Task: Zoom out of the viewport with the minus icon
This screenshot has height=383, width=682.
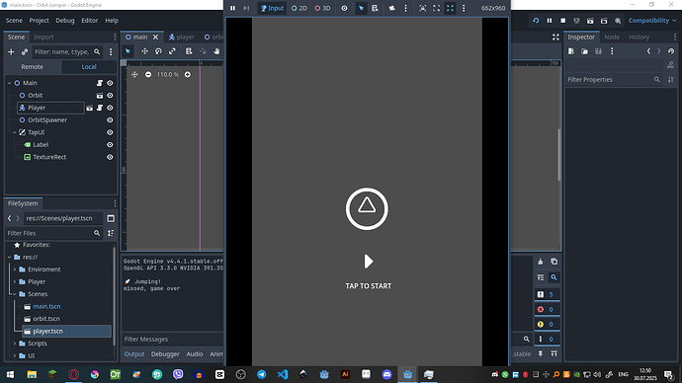Action: 148,75
